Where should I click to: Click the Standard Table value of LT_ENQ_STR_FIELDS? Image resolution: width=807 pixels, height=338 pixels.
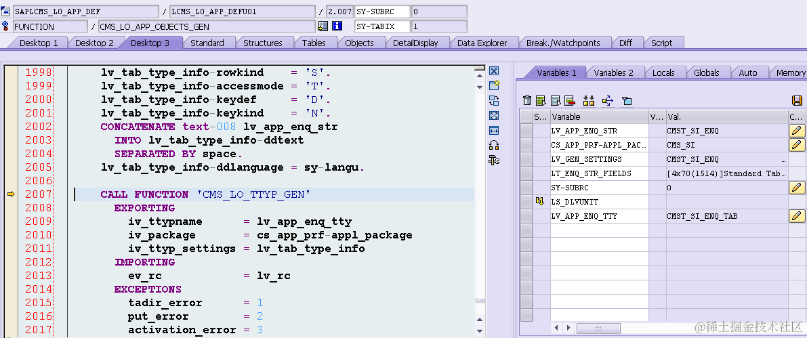click(x=727, y=173)
